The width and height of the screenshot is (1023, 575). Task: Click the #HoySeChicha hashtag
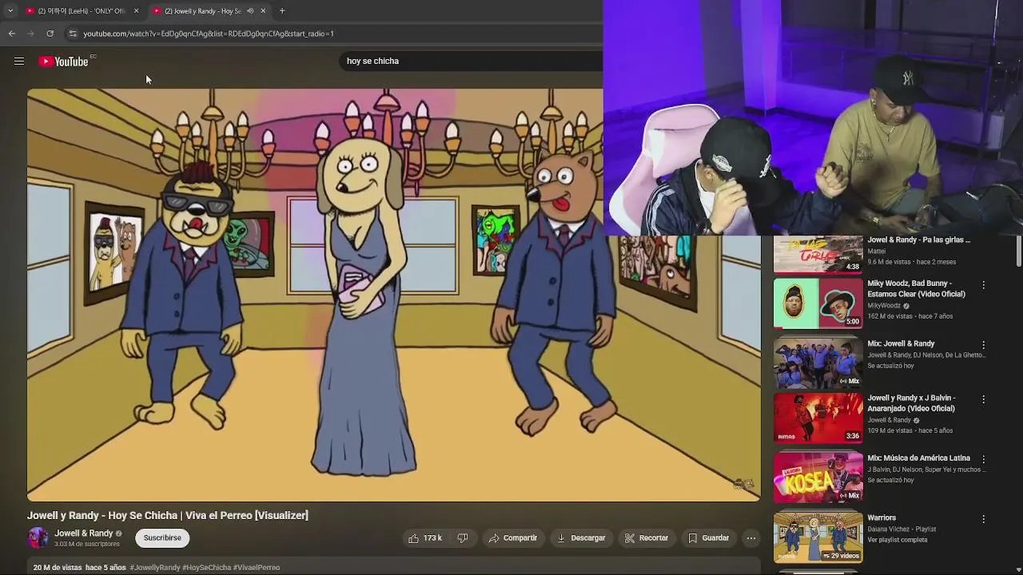pyautogui.click(x=206, y=567)
